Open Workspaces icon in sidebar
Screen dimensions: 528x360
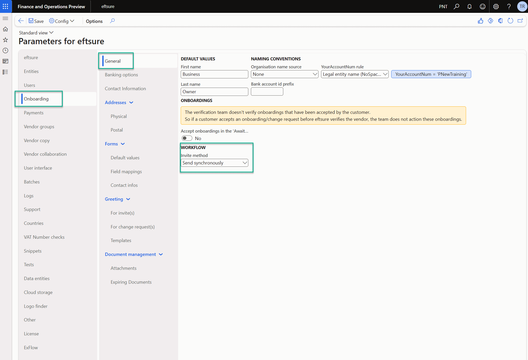[x=5, y=61]
